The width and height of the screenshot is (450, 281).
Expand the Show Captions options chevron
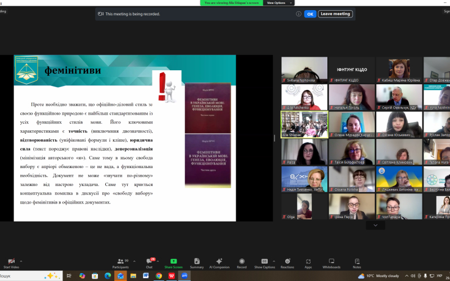[274, 261]
